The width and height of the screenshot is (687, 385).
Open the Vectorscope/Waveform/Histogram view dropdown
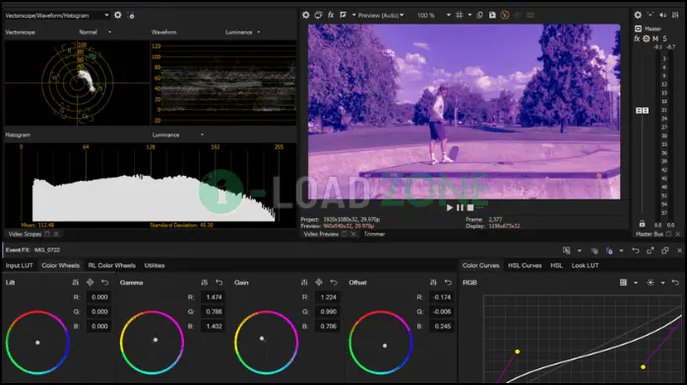pos(57,16)
